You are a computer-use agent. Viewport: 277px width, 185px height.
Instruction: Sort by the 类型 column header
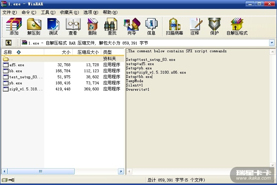tap(113, 52)
